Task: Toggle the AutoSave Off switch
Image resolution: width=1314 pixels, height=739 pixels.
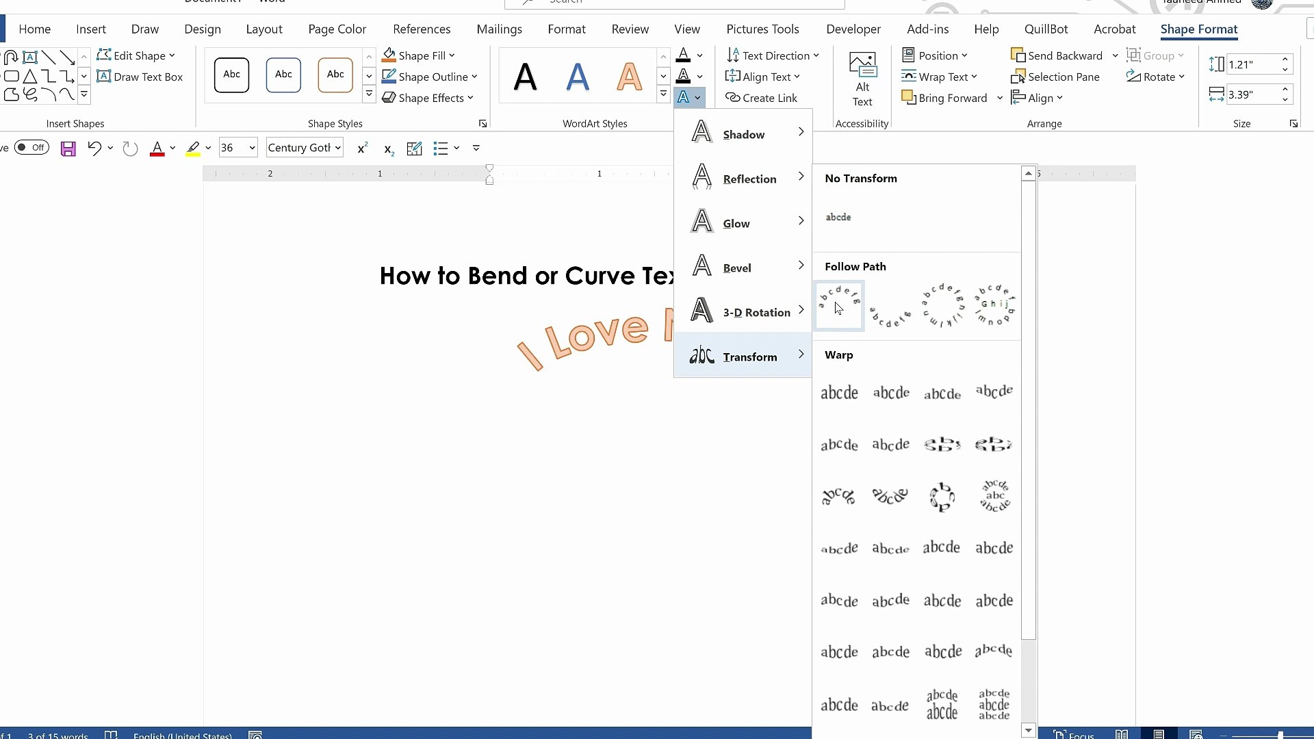Action: pyautogui.click(x=32, y=147)
